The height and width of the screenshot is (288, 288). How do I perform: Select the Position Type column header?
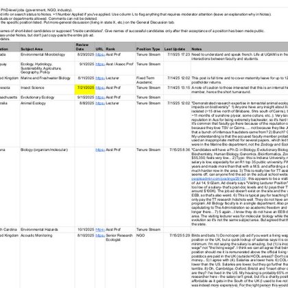coord(149,47)
